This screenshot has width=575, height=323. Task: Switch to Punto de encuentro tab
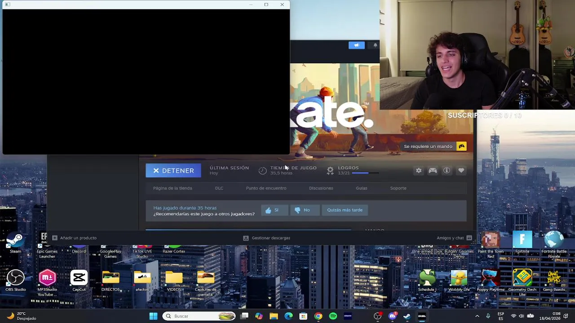tap(266, 188)
